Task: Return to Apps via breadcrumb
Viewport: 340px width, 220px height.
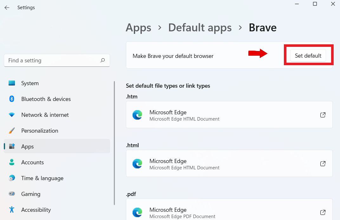Action: tap(138, 28)
